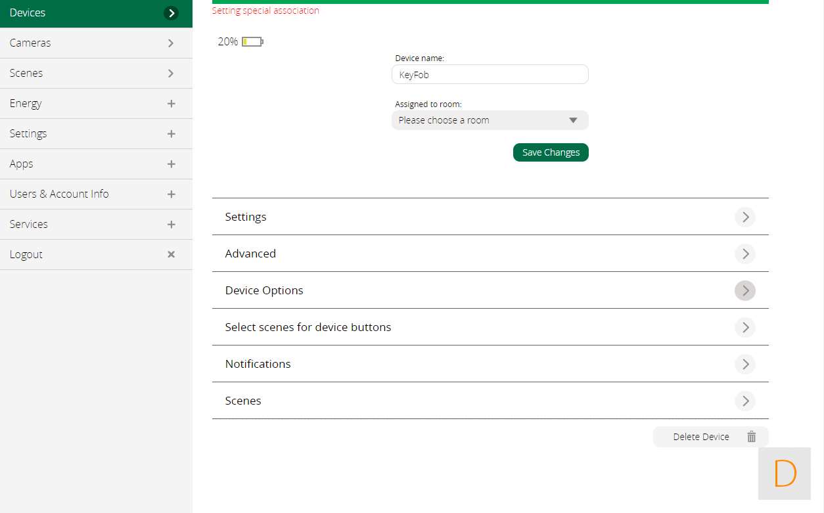This screenshot has width=824, height=513.
Task: Click the Device name text field
Action: pyautogui.click(x=490, y=75)
